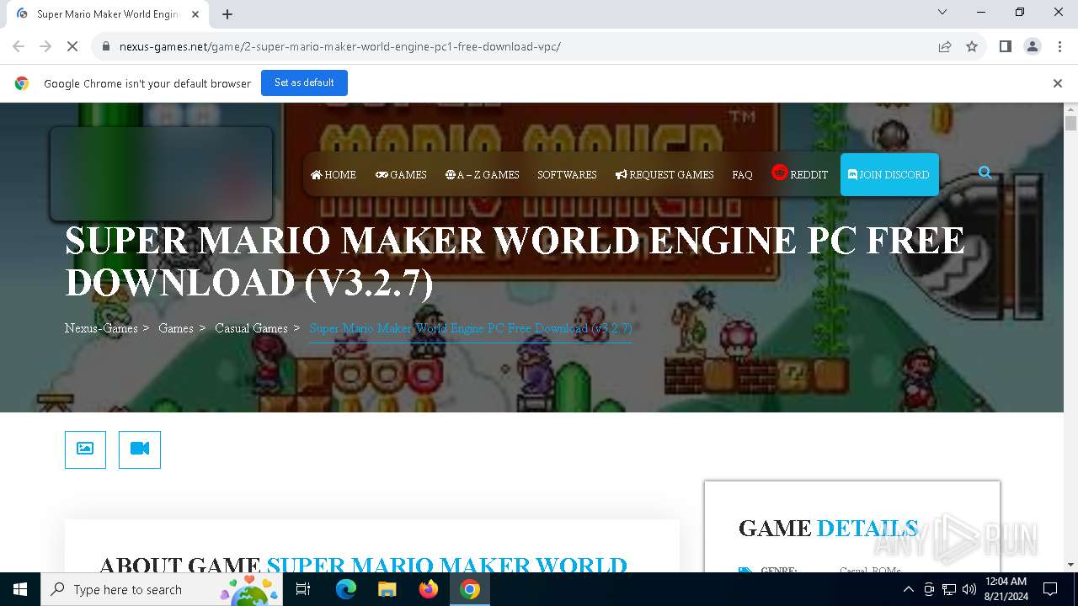The height and width of the screenshot is (606, 1078).
Task: Click the Windows taskbar search box
Action: coord(162,589)
